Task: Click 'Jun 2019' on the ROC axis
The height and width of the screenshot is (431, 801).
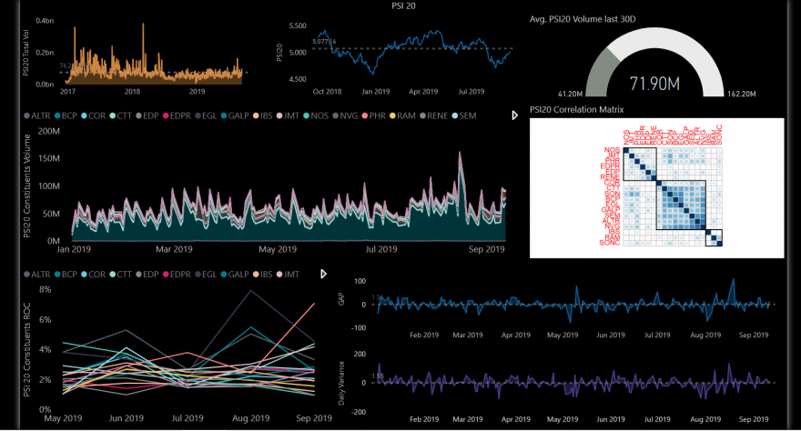Action: [127, 418]
